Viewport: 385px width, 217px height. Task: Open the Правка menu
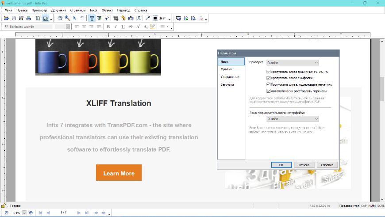[22, 10]
